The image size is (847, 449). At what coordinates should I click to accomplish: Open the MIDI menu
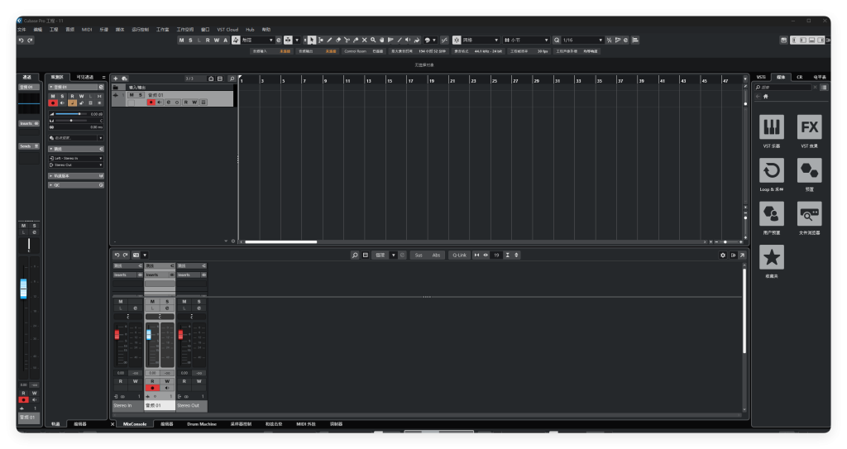coord(87,30)
